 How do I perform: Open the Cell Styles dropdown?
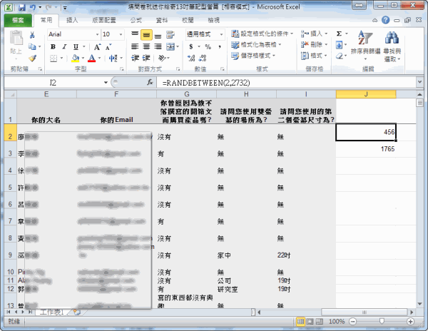click(253, 56)
